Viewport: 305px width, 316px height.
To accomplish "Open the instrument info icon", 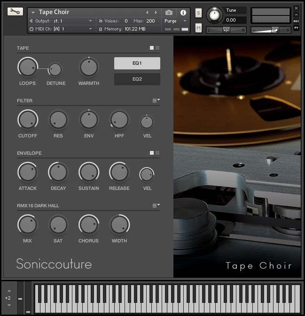I will pos(183,13).
